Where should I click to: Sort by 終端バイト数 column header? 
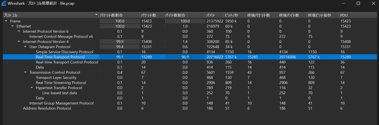tap(292, 15)
